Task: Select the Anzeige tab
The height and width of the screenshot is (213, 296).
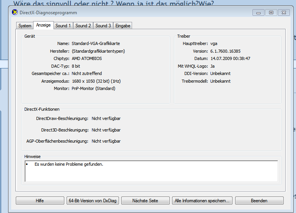Action: pos(43,25)
